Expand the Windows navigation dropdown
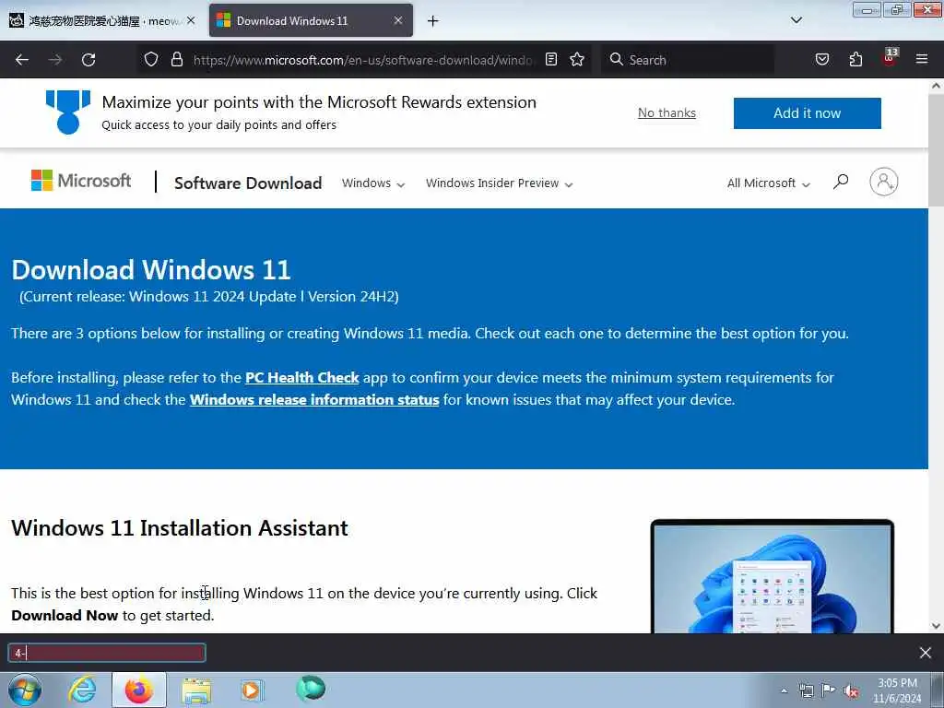 [373, 183]
